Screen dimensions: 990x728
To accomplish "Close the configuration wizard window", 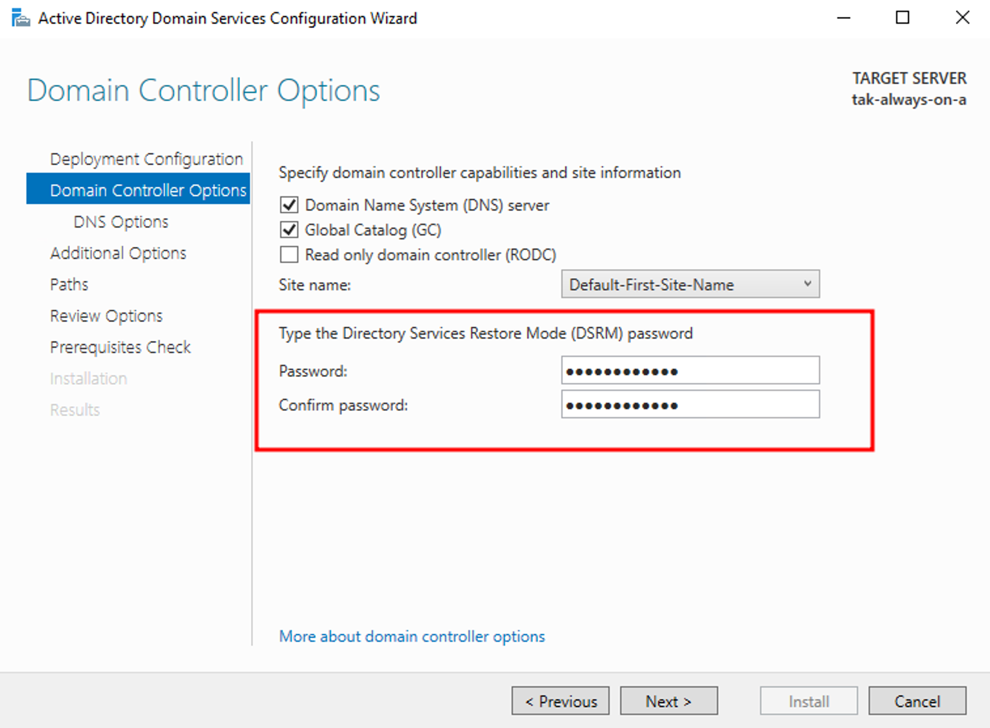I will click(x=962, y=18).
